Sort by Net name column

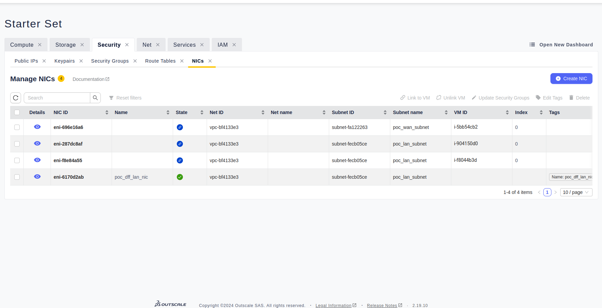click(x=324, y=112)
